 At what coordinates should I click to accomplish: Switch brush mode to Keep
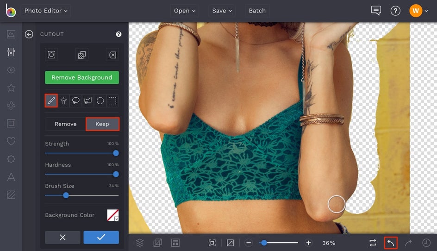(x=102, y=124)
